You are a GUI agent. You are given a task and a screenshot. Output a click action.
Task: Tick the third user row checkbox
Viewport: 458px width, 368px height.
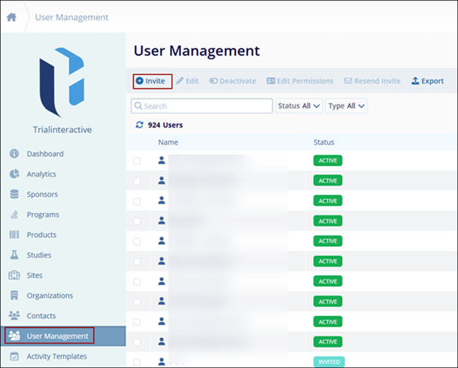pos(137,201)
